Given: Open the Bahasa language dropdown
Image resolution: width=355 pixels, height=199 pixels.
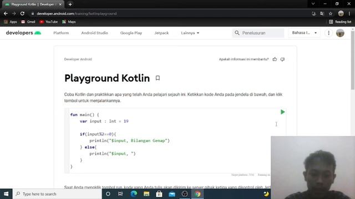Looking at the screenshot, I should pos(305,33).
